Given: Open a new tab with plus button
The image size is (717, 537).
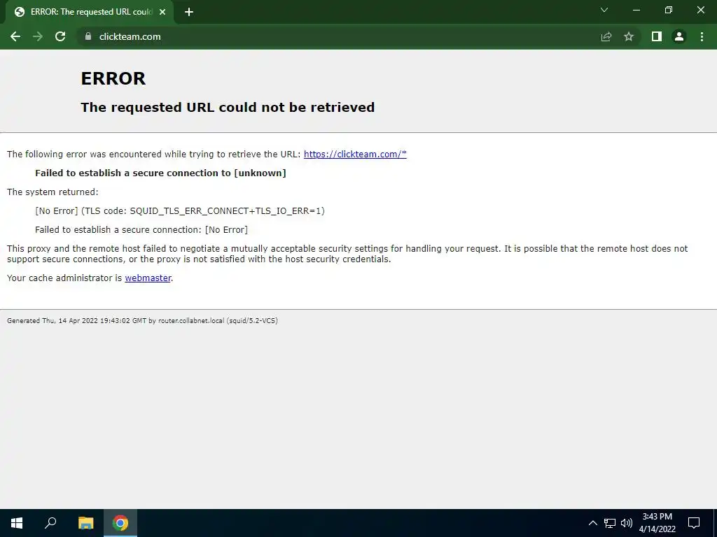Looking at the screenshot, I should click(x=189, y=12).
